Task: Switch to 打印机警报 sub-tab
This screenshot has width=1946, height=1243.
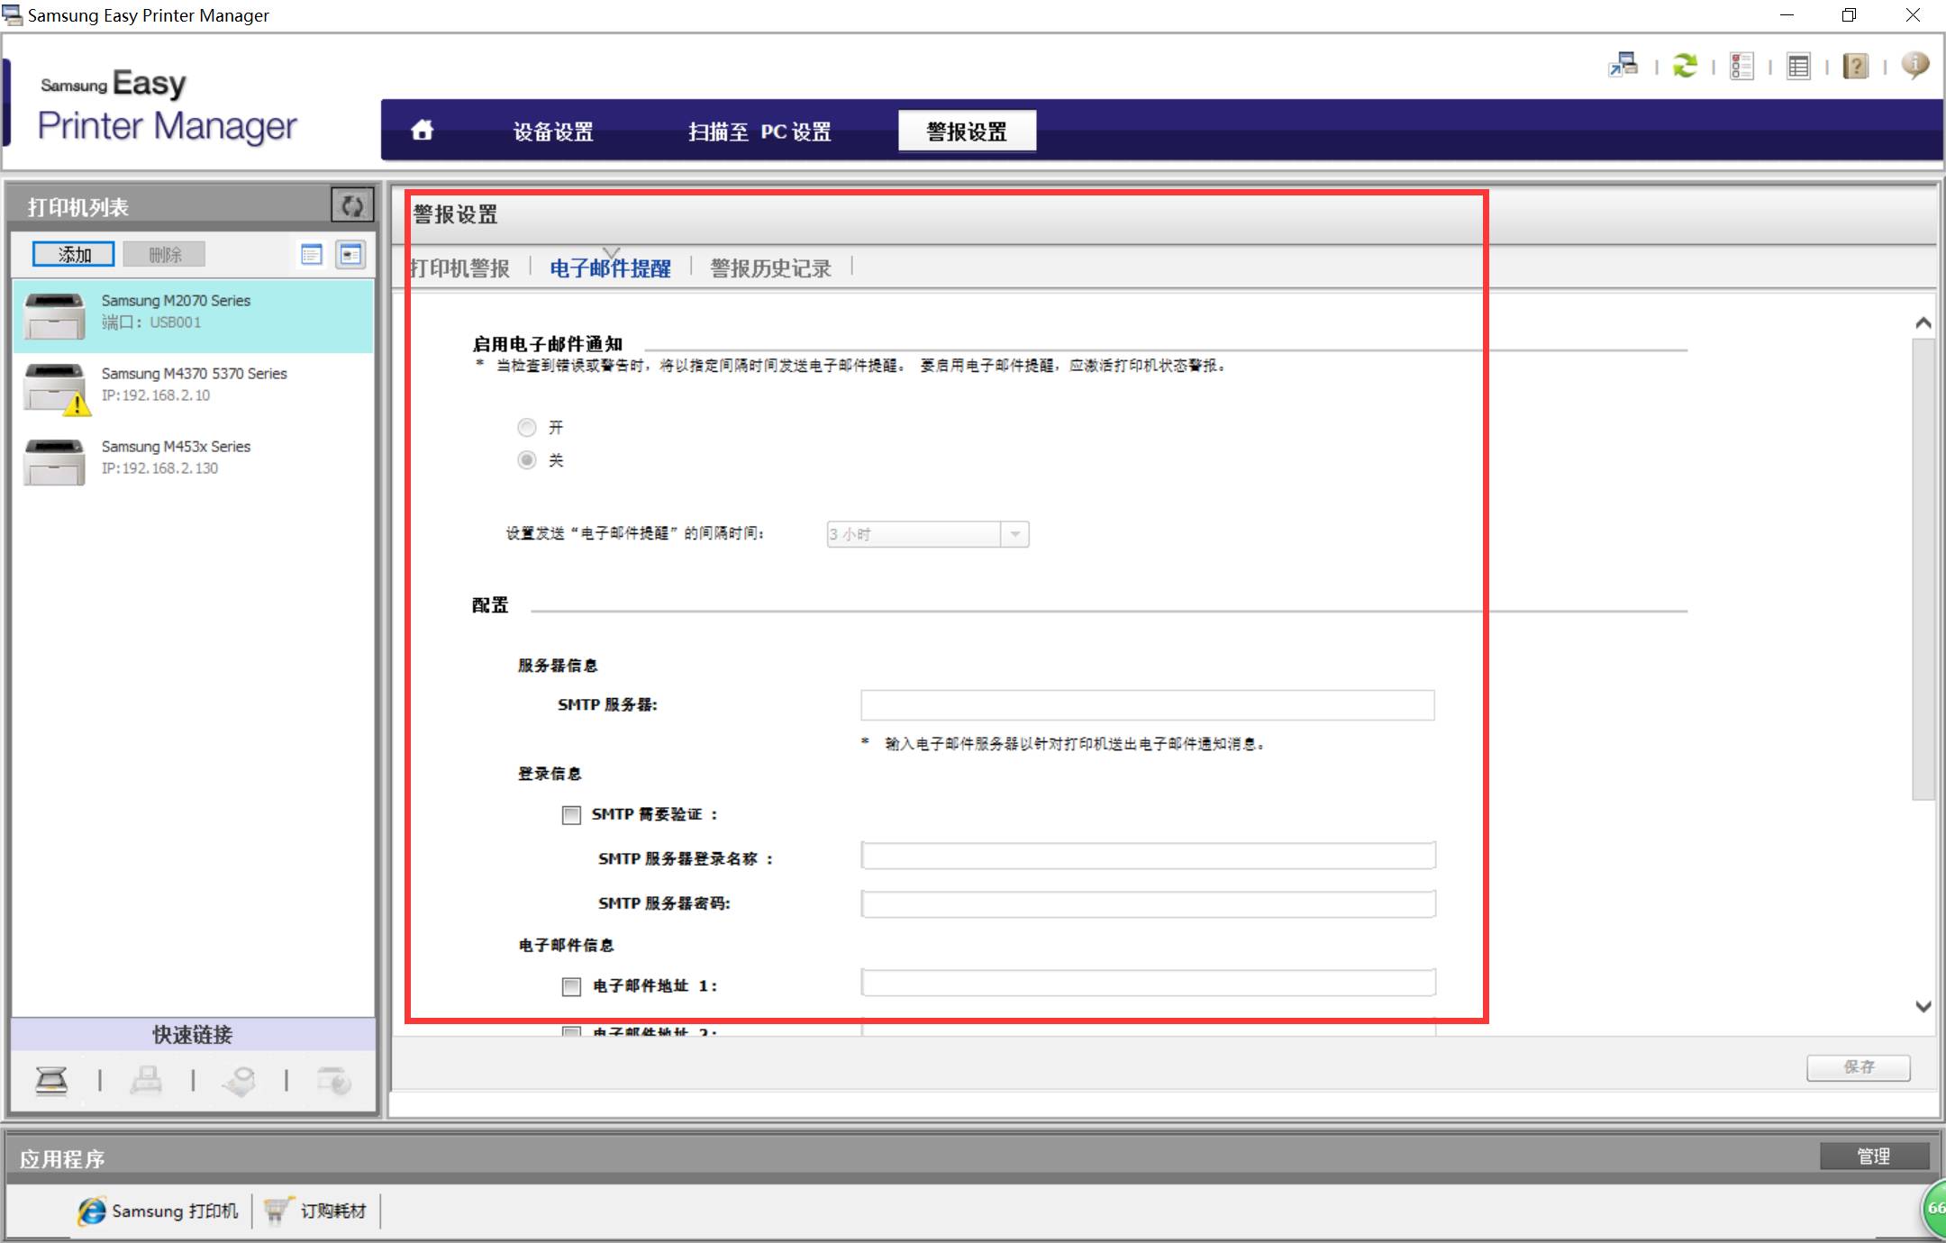Action: [459, 268]
